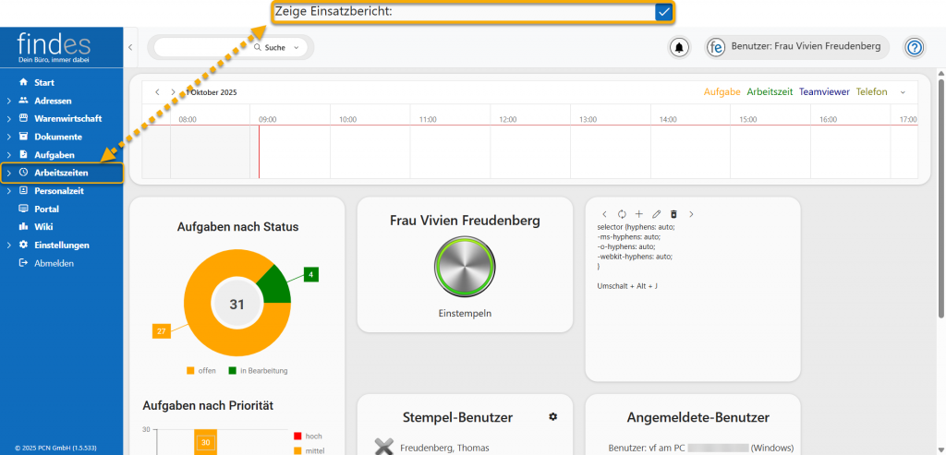This screenshot has width=946, height=455.
Task: Toggle the Teamviewer timeline filter
Action: coord(825,92)
